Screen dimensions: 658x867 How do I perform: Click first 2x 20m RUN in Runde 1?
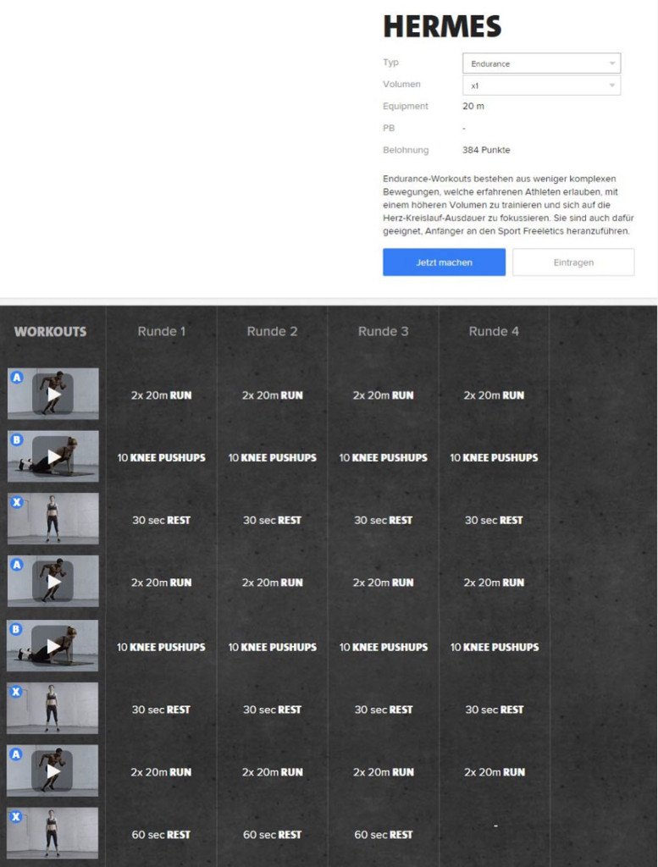click(162, 395)
